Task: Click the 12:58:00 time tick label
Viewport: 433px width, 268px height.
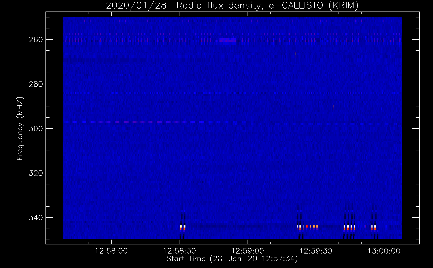Action: (111, 251)
